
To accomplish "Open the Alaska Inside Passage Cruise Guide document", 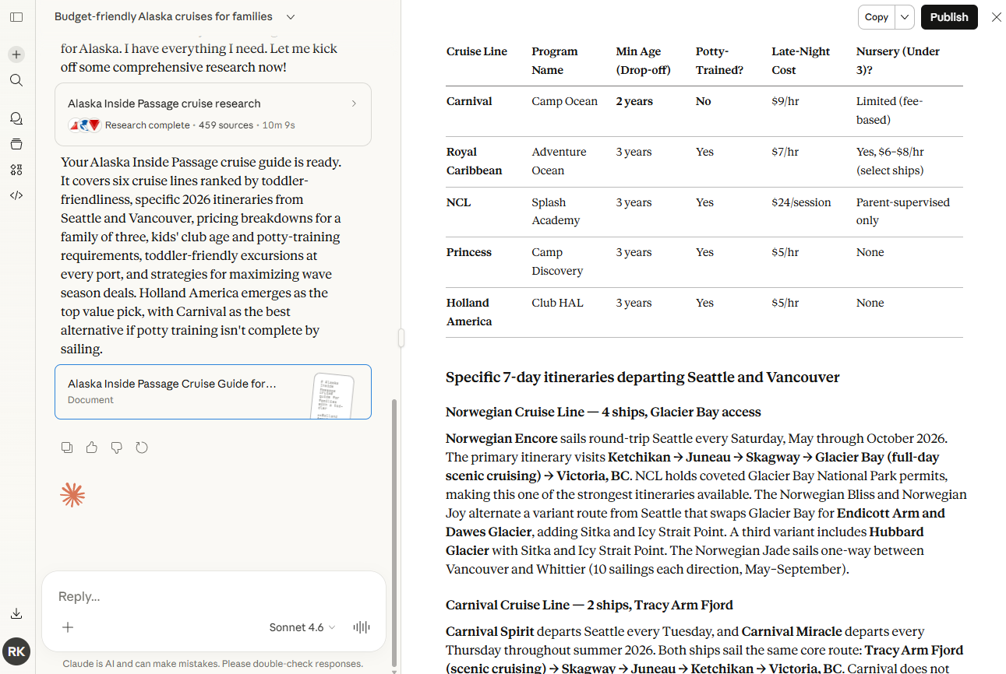I will (x=213, y=391).
